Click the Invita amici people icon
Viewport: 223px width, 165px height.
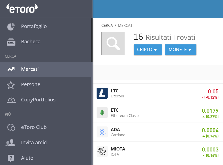click(x=10, y=142)
